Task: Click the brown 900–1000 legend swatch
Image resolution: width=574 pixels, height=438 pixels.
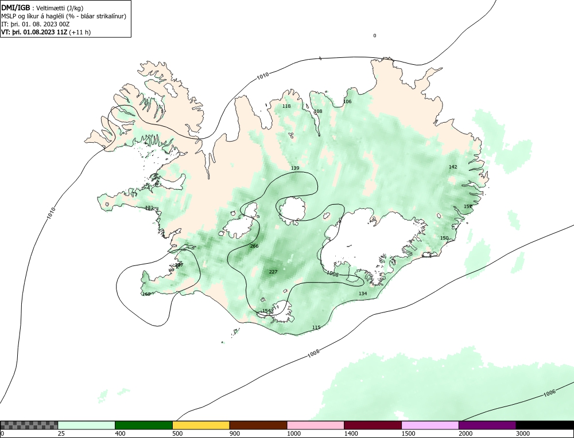Action: (x=258, y=425)
